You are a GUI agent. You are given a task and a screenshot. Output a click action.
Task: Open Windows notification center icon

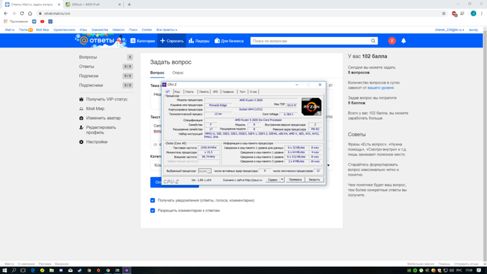coord(479,270)
